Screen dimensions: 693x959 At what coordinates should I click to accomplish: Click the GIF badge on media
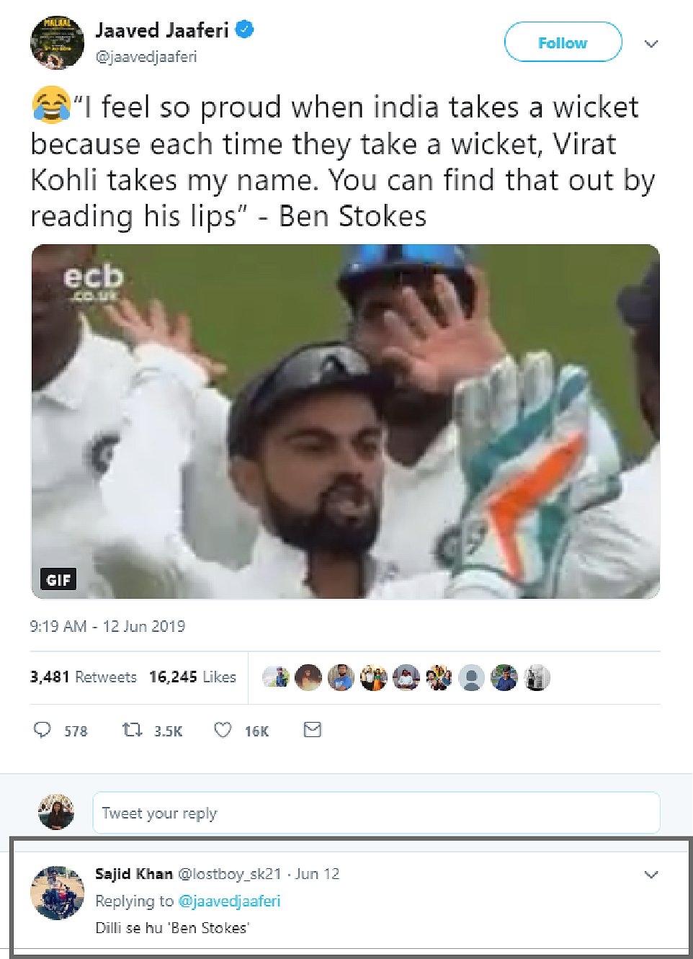58,579
